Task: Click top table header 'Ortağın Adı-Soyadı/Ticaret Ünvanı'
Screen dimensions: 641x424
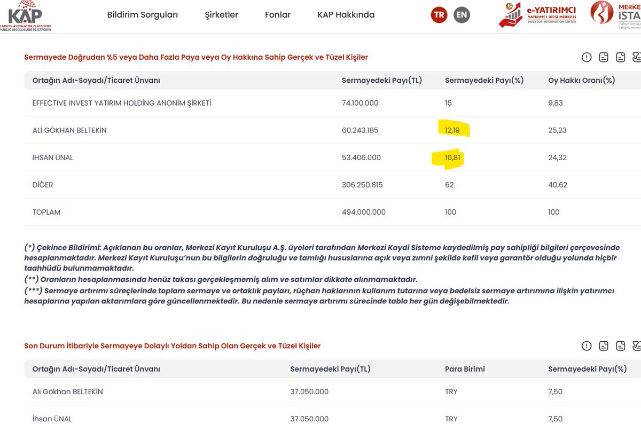Action: [96, 81]
